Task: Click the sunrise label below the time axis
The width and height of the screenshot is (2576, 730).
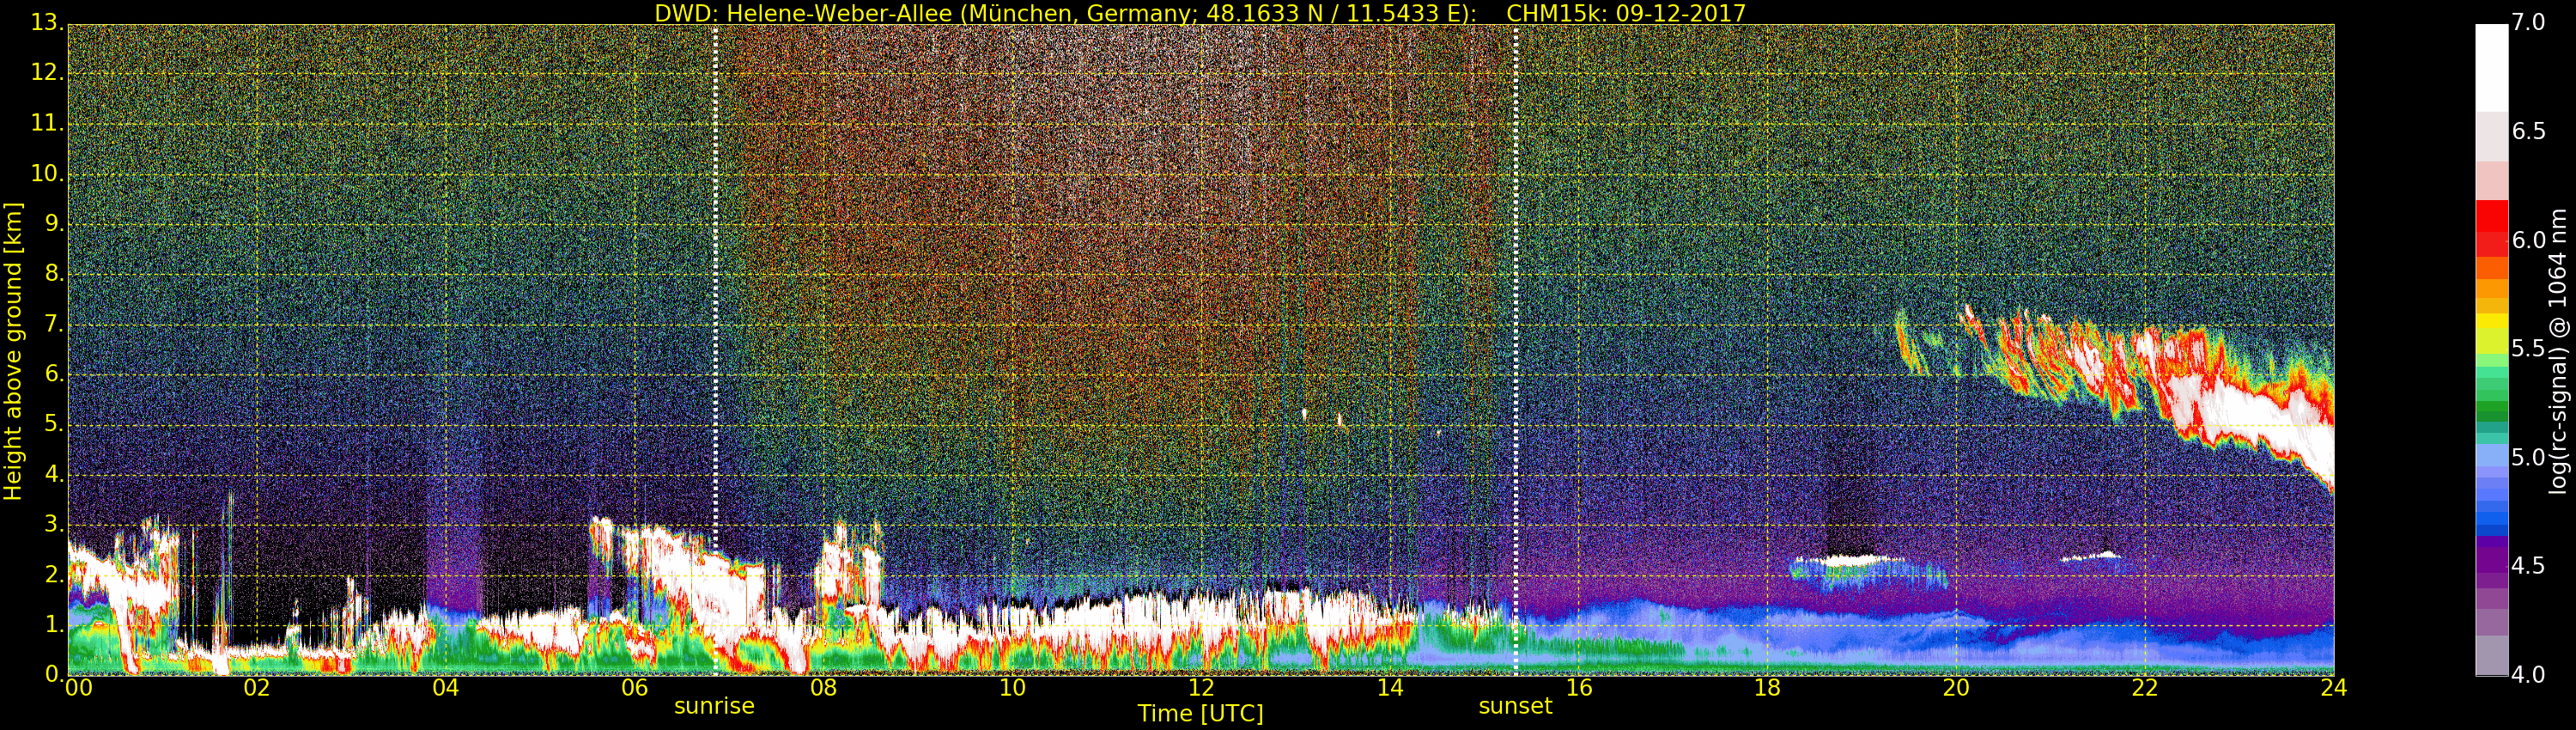Action: (714, 706)
